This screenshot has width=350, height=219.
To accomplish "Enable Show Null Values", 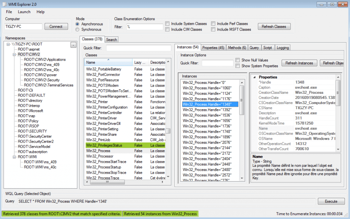I will pyautogui.click(x=238, y=60).
